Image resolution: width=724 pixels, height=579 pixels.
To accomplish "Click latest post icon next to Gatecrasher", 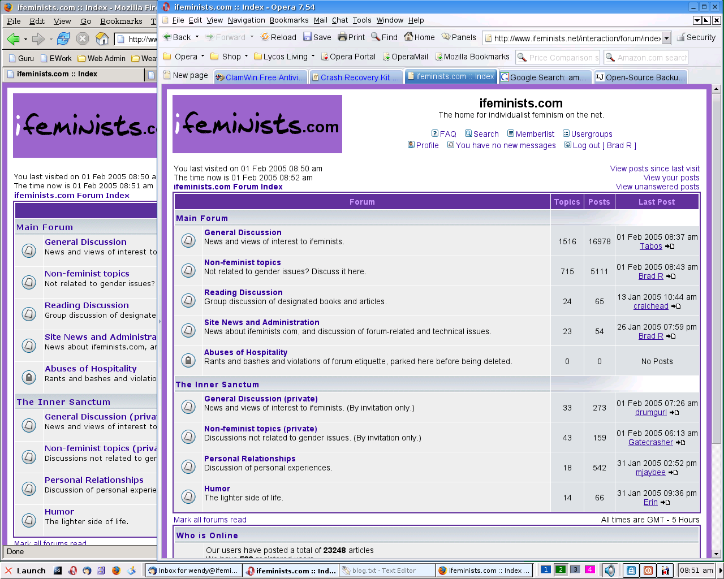I will pos(680,443).
